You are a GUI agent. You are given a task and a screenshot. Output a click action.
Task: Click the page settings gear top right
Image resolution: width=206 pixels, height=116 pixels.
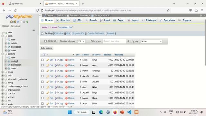201,15
